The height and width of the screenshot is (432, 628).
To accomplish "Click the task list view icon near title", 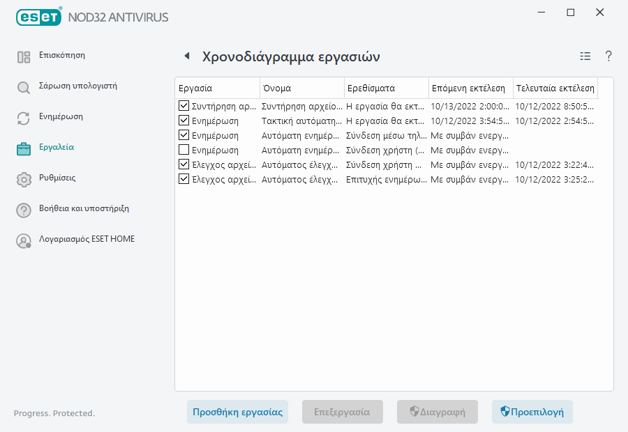I will [x=585, y=56].
